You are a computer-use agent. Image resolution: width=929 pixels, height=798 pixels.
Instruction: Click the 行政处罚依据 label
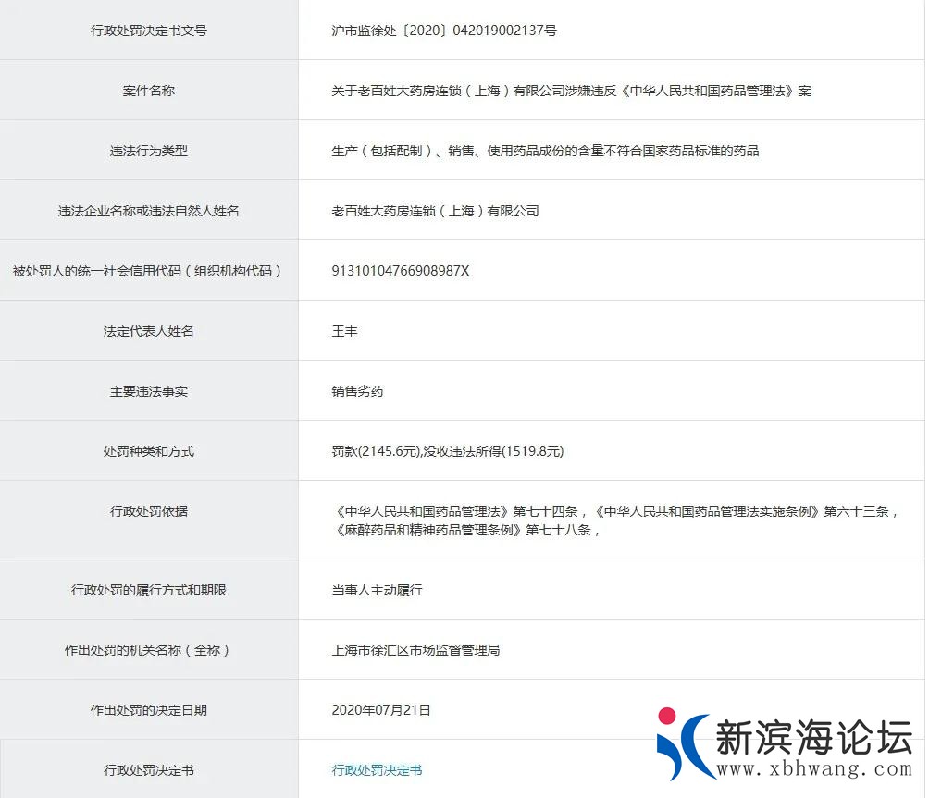tap(149, 510)
